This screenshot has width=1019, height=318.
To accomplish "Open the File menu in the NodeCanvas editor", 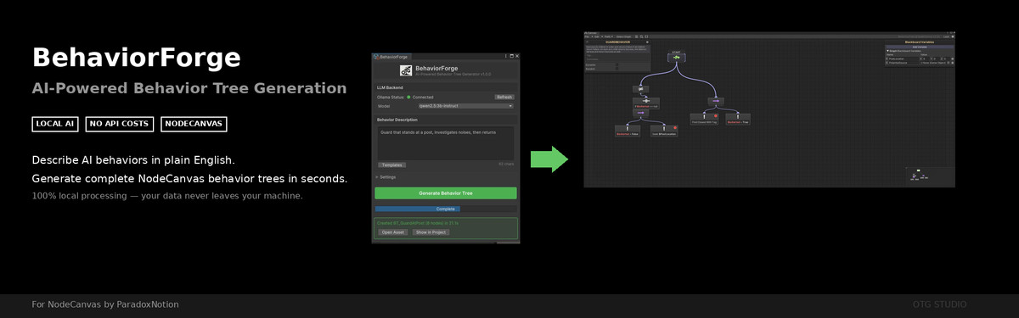I will coord(587,36).
